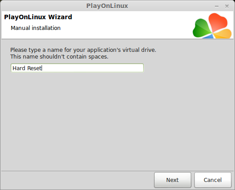Cancel the manual installation wizard
The image size is (235, 190).
click(x=213, y=180)
